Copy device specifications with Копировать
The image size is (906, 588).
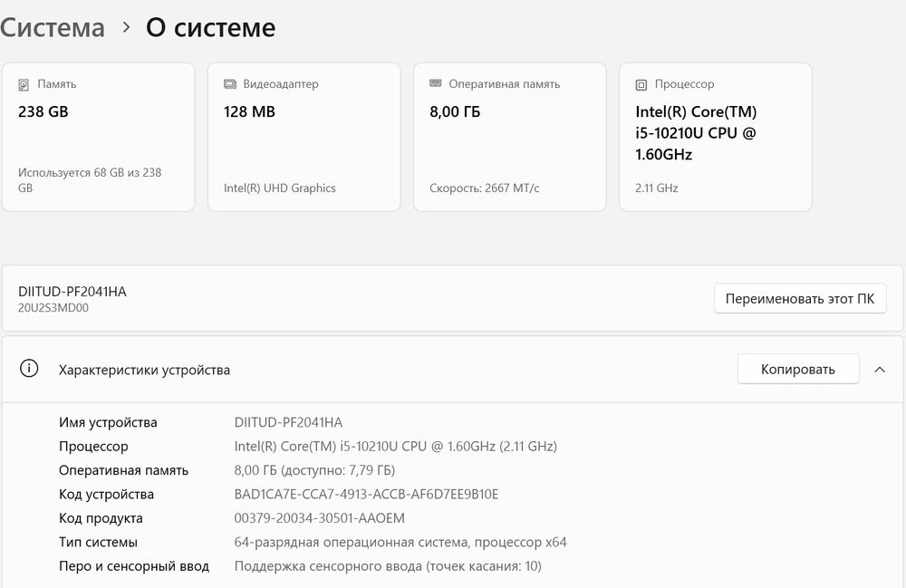click(797, 370)
